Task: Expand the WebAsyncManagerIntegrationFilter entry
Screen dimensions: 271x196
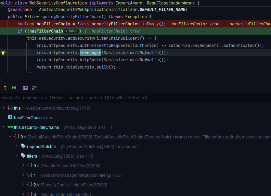Action: (x=23, y=175)
